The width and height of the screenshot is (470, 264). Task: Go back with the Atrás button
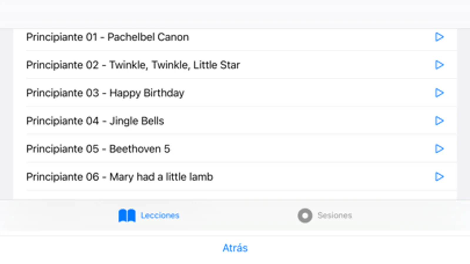(x=235, y=248)
